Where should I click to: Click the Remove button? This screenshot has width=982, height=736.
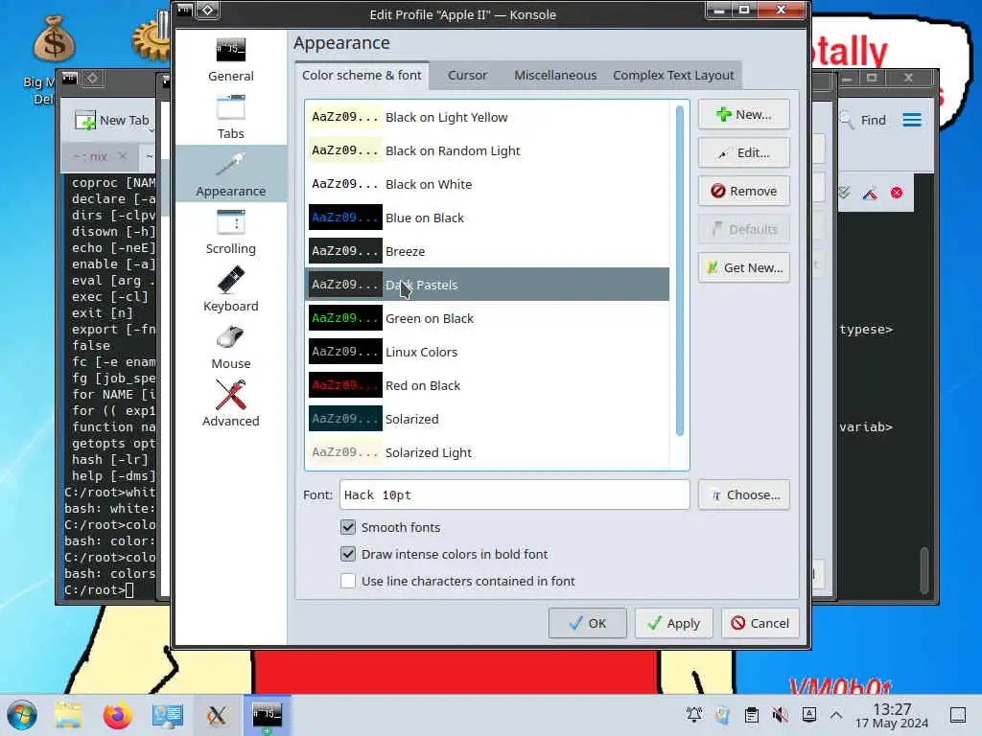(x=744, y=191)
